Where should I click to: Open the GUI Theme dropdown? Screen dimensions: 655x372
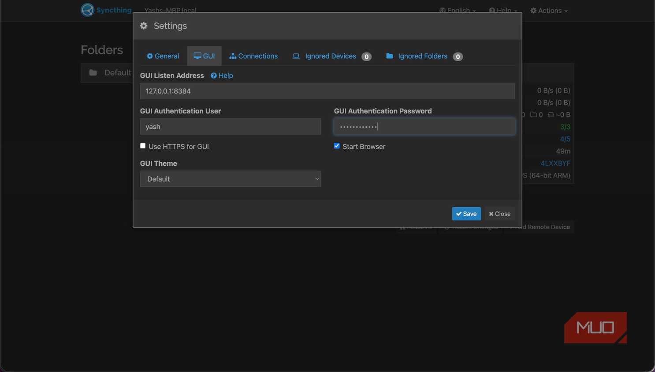point(231,179)
